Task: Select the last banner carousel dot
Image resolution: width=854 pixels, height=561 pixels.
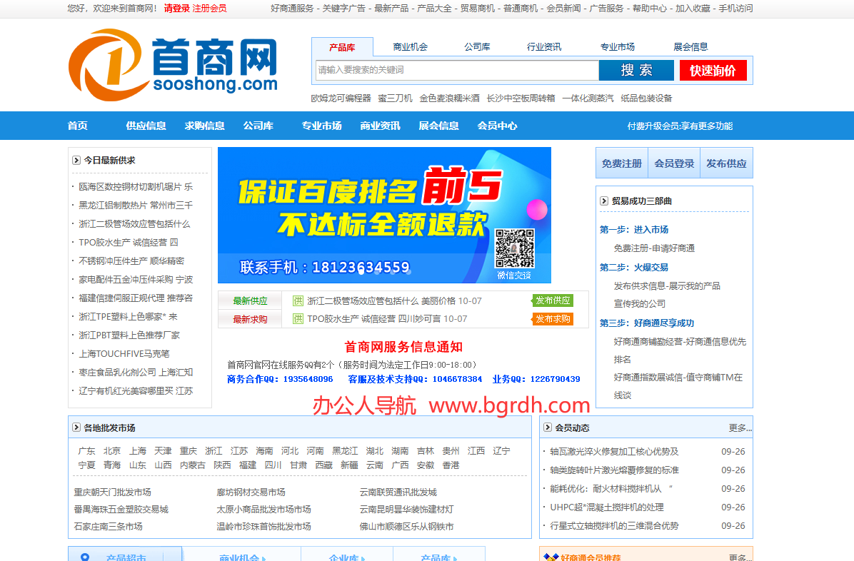Action: pos(408,271)
